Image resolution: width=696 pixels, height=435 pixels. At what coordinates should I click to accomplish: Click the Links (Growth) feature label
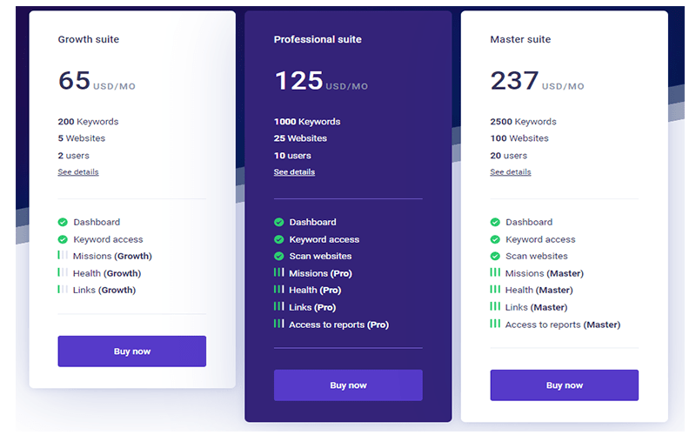click(104, 290)
